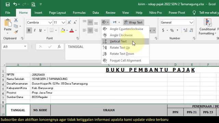Open the font size 11 dropdown

tap(63, 23)
